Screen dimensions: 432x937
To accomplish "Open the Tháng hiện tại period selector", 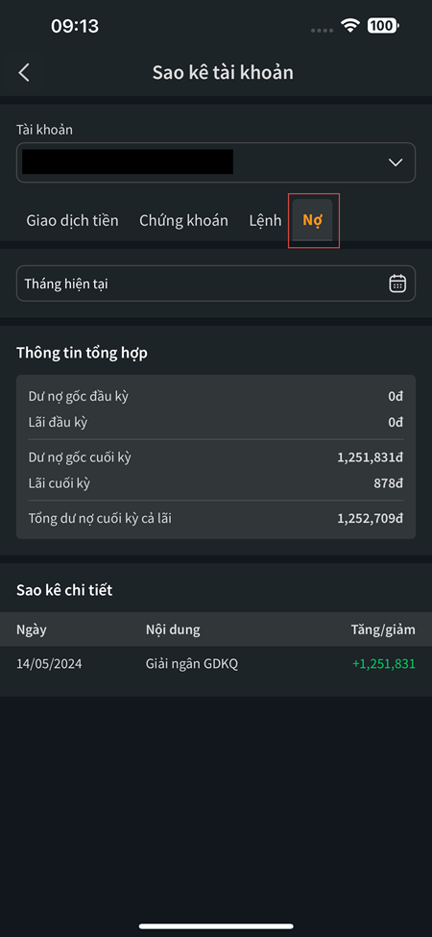I will point(215,284).
